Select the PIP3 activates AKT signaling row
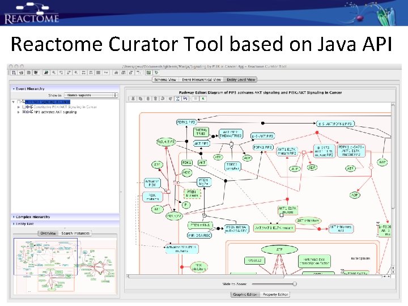Viewport: 408px width, 306px height. [x=55, y=112]
